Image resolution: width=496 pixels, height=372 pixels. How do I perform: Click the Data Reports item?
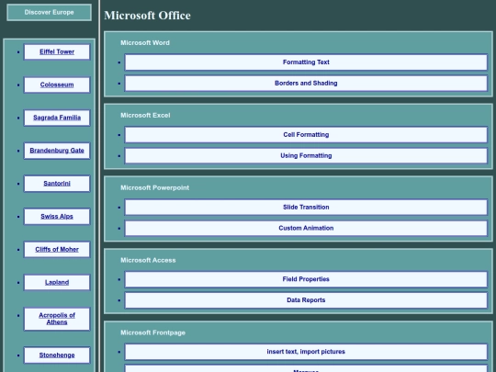306,300
